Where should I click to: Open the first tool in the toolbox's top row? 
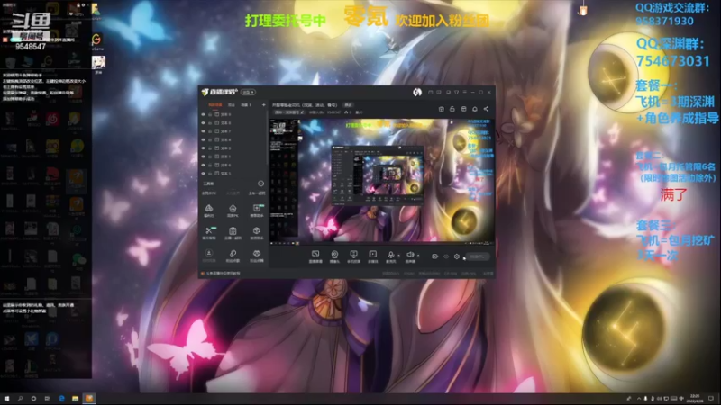pos(209,211)
